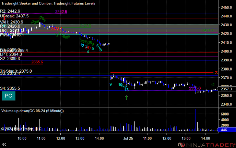Click the Jul 25 date label on time axis
The height and width of the screenshot is (148, 236).
128,138
